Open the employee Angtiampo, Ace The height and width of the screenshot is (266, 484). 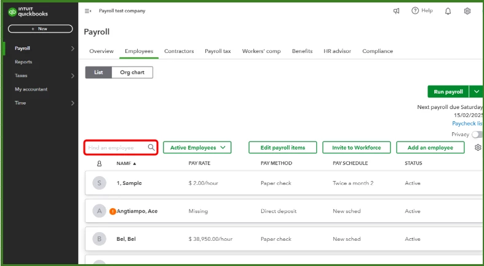[x=137, y=211]
